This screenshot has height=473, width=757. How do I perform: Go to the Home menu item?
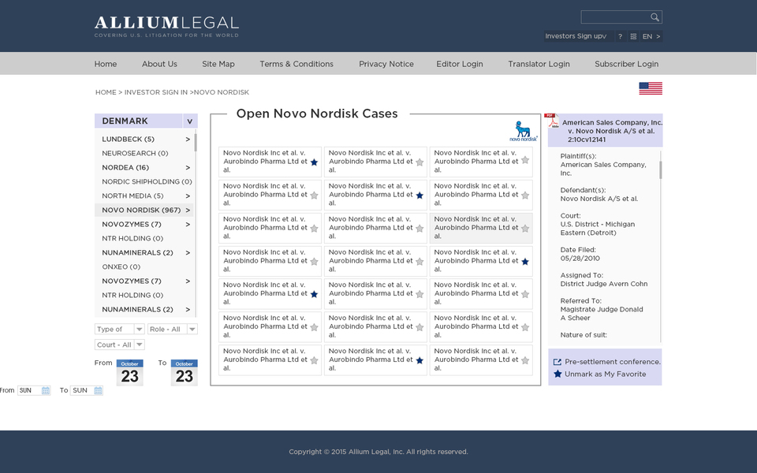pyautogui.click(x=105, y=64)
